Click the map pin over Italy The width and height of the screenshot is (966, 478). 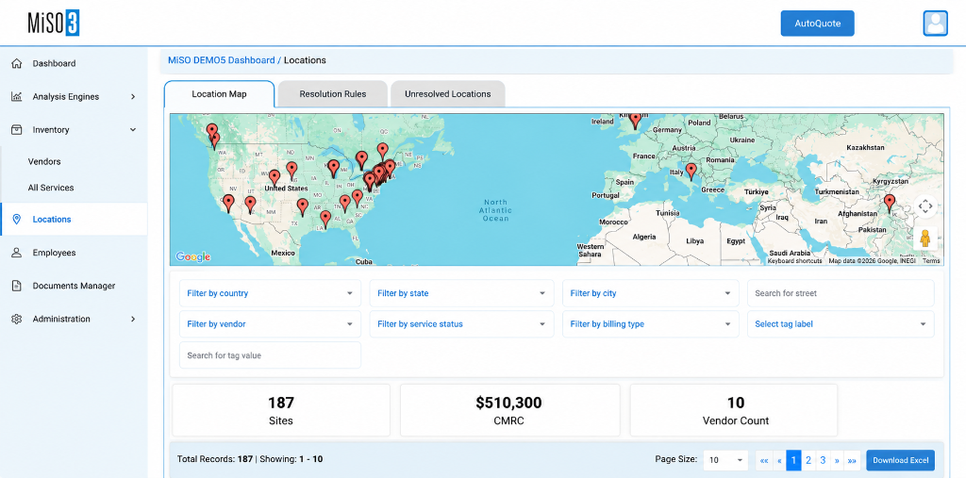[x=691, y=172]
